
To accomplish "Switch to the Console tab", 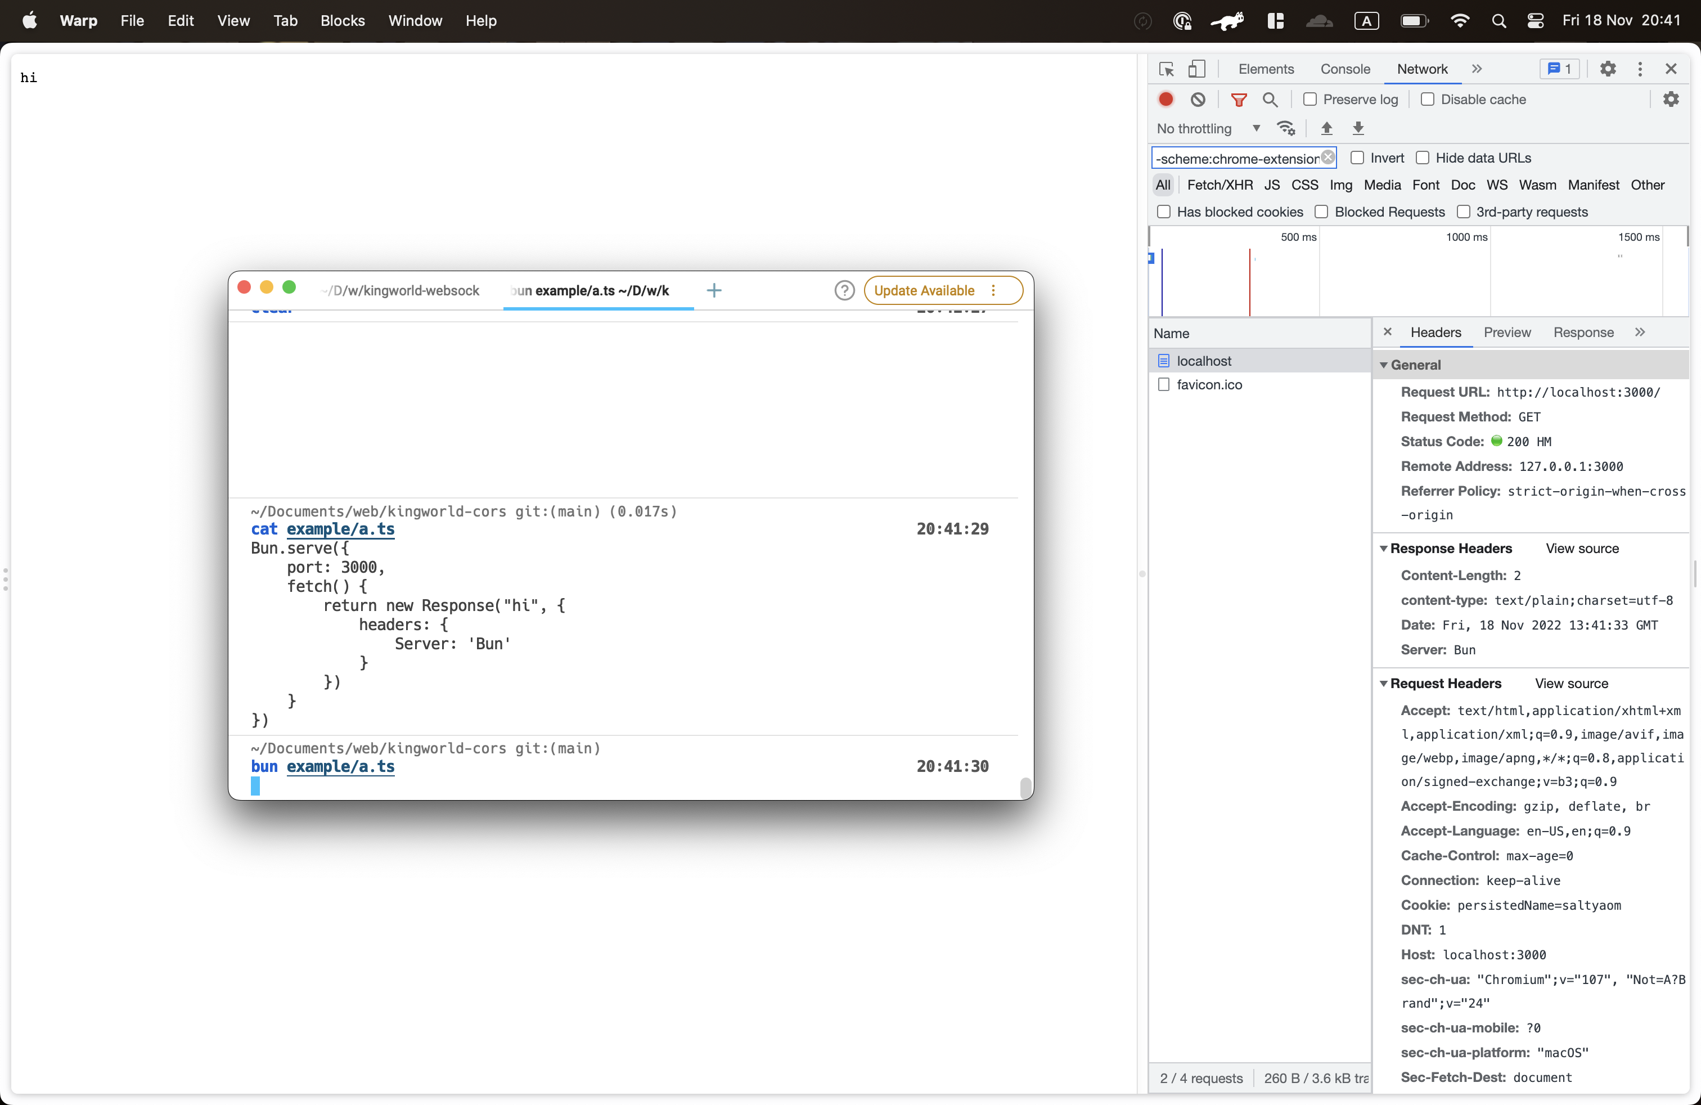I will click(1345, 69).
